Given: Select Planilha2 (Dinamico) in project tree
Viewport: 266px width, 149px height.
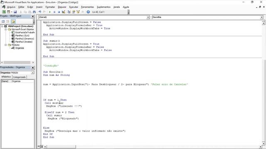Looking at the screenshot, I should tap(25, 38).
